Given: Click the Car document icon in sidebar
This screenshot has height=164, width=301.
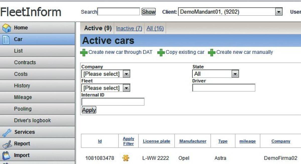Looking at the screenshot, I should pos(6,40).
